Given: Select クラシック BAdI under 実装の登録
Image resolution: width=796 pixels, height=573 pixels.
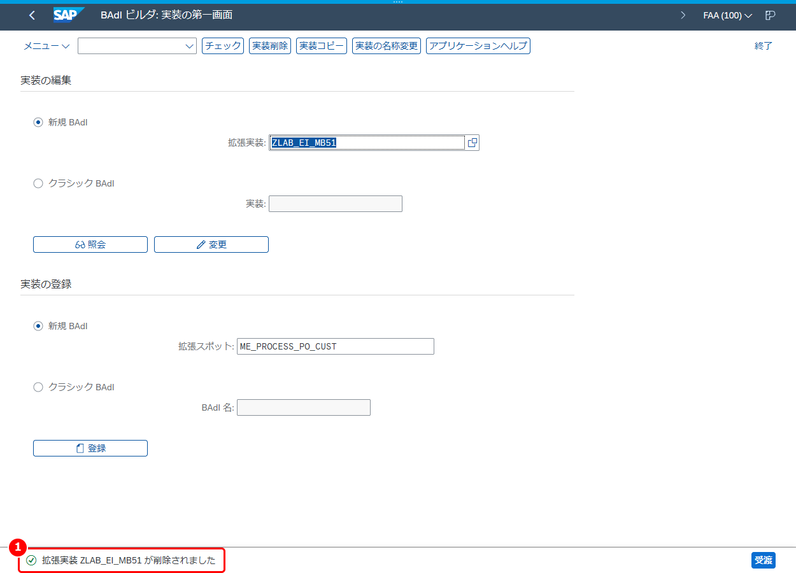Looking at the screenshot, I should [38, 387].
